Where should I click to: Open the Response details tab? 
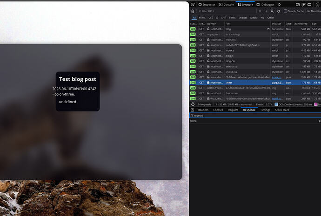(249, 110)
